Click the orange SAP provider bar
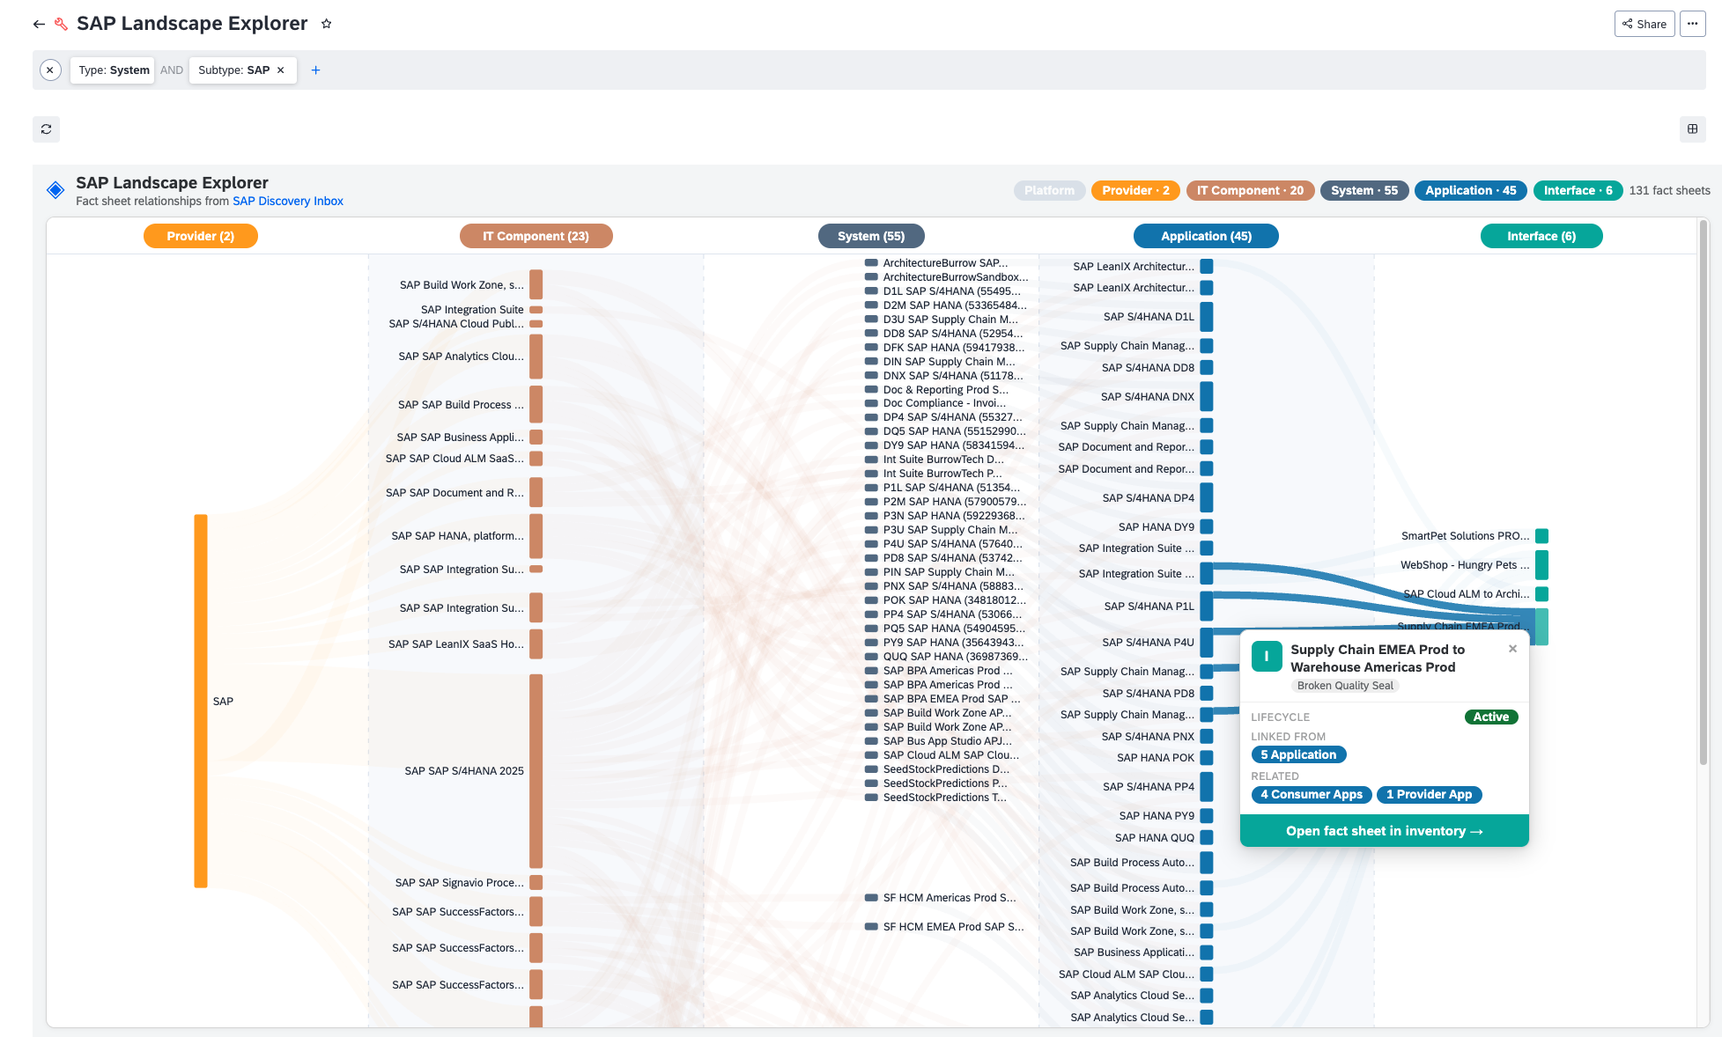 coord(201,701)
